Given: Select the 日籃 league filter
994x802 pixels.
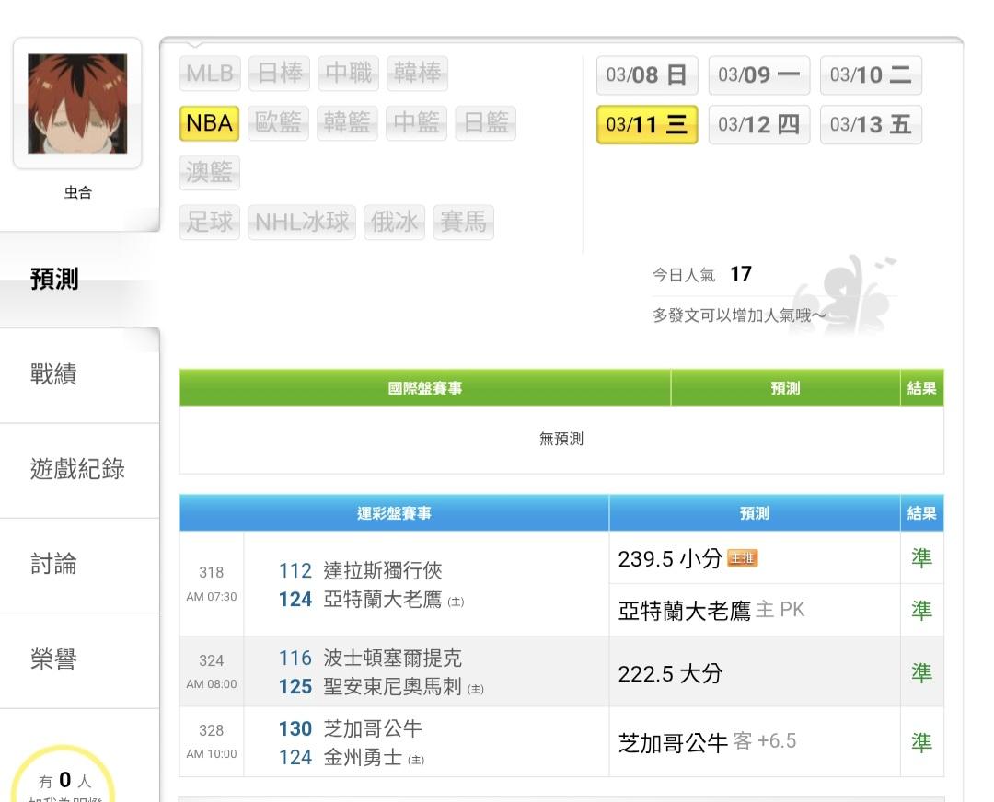Looking at the screenshot, I should (x=486, y=123).
